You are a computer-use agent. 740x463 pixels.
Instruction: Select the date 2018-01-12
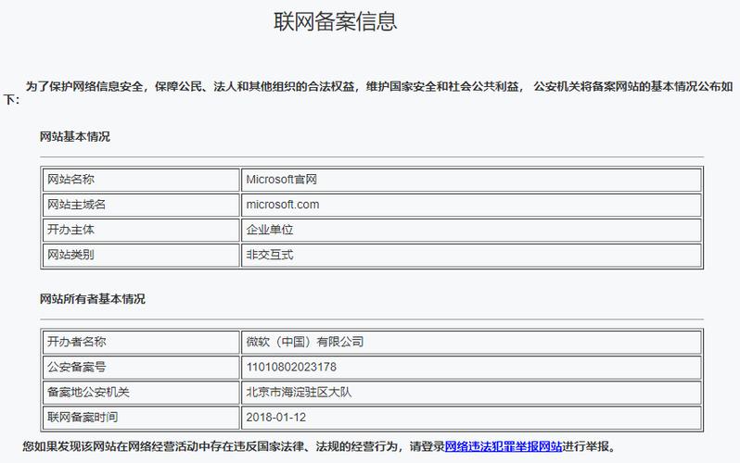pyautogui.click(x=276, y=418)
